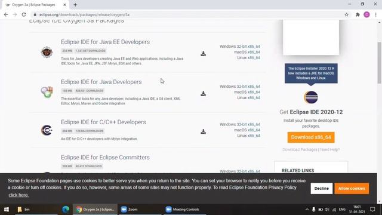
Task: Click the Linux x86_64 link for Java EE Developers
Action: pos(254,57)
